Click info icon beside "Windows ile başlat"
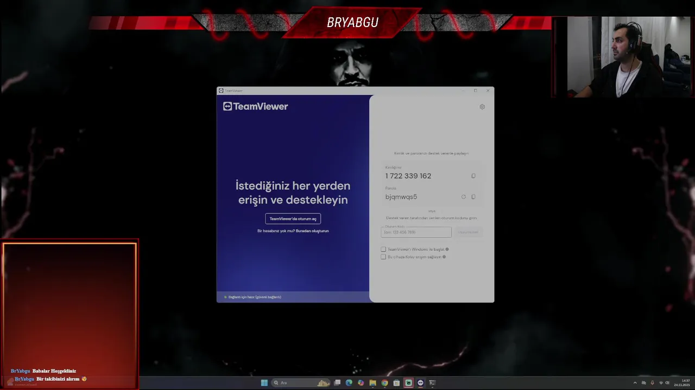 [447, 249]
